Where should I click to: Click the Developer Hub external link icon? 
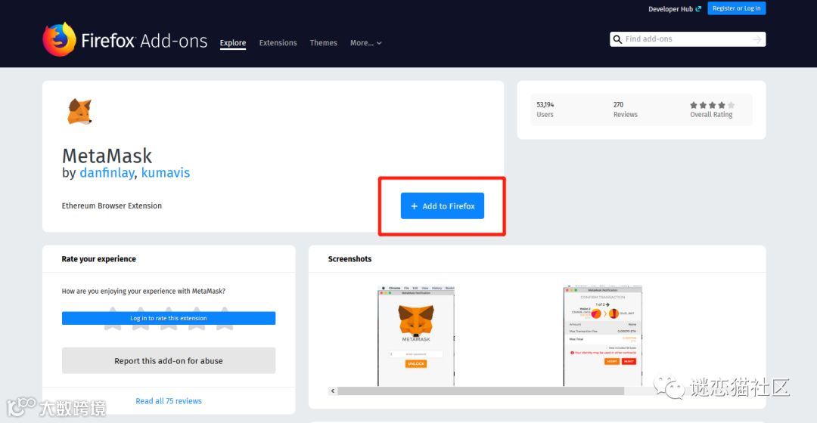(x=698, y=9)
